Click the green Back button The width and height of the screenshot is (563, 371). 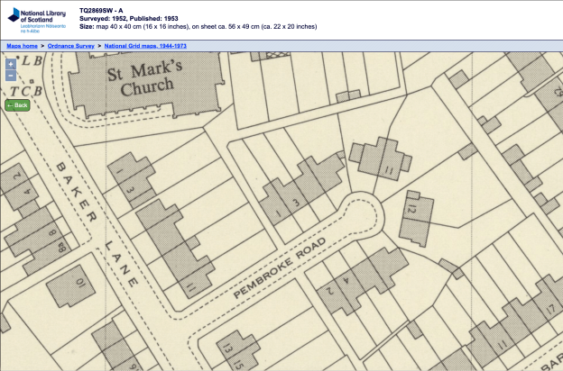pyautogui.click(x=17, y=105)
